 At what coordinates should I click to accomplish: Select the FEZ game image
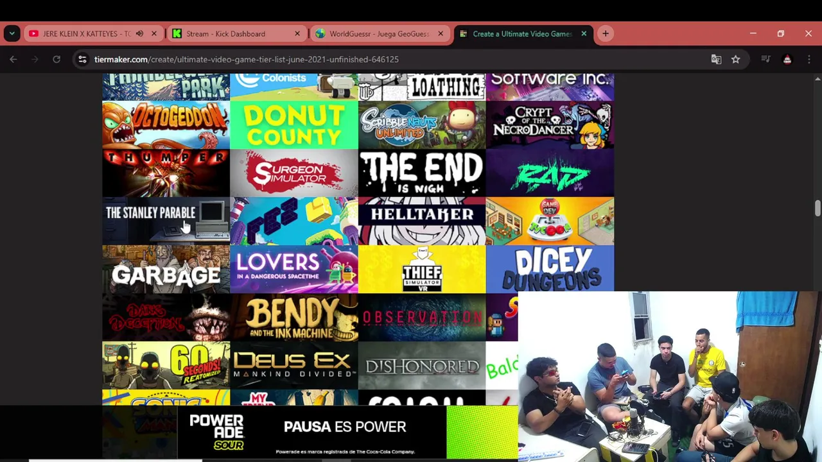tap(293, 221)
